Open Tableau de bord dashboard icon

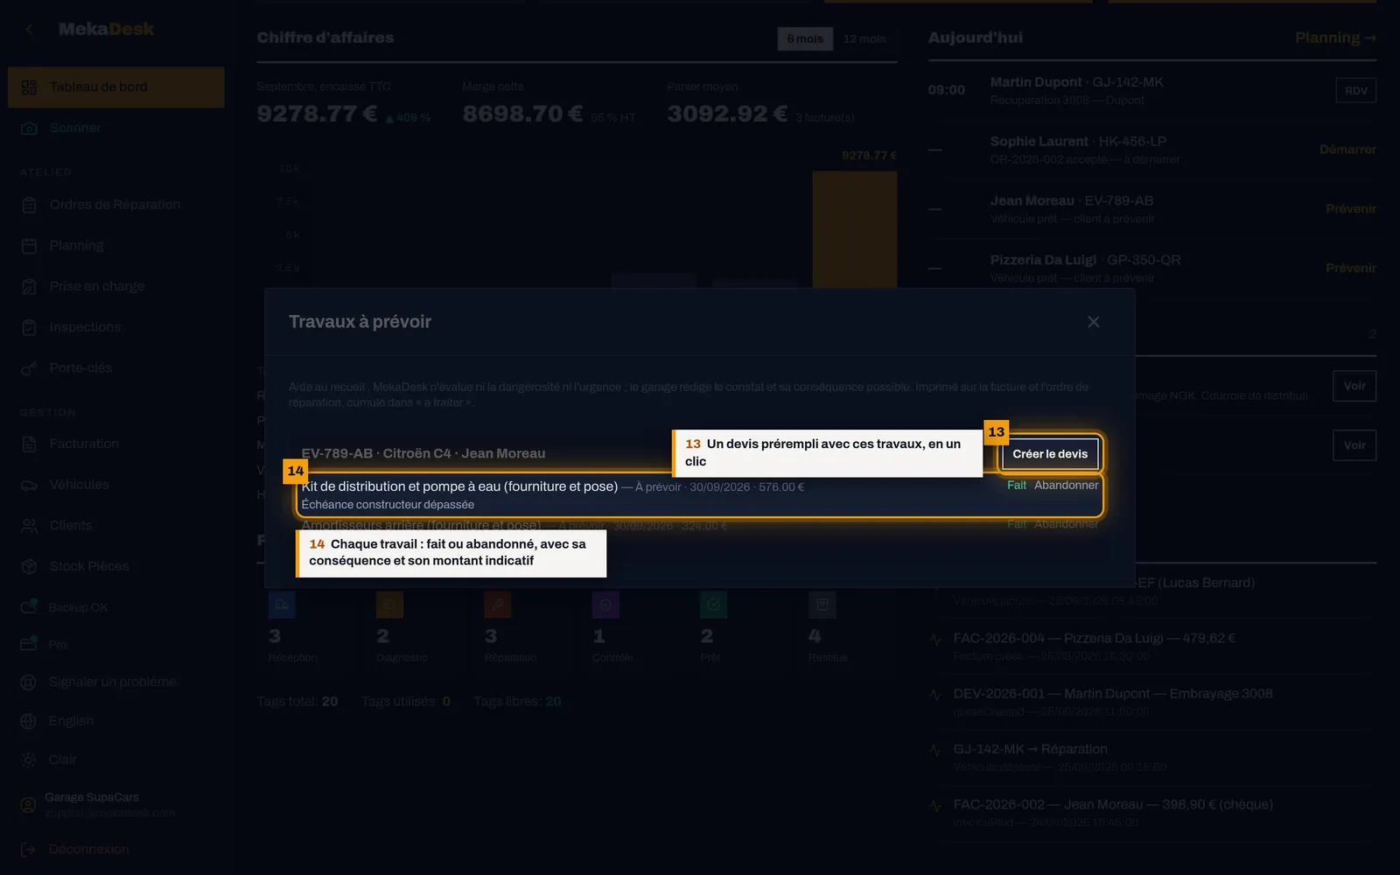(29, 87)
